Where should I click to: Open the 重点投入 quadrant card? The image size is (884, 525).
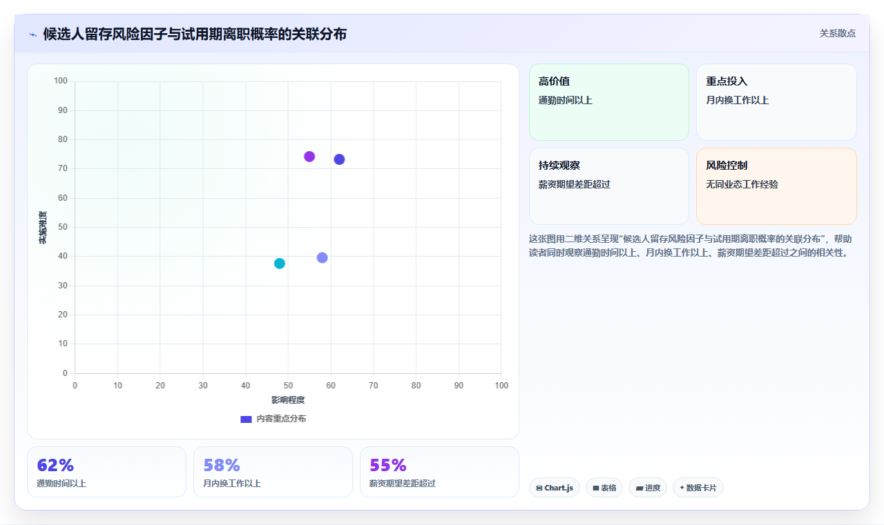coord(776,102)
